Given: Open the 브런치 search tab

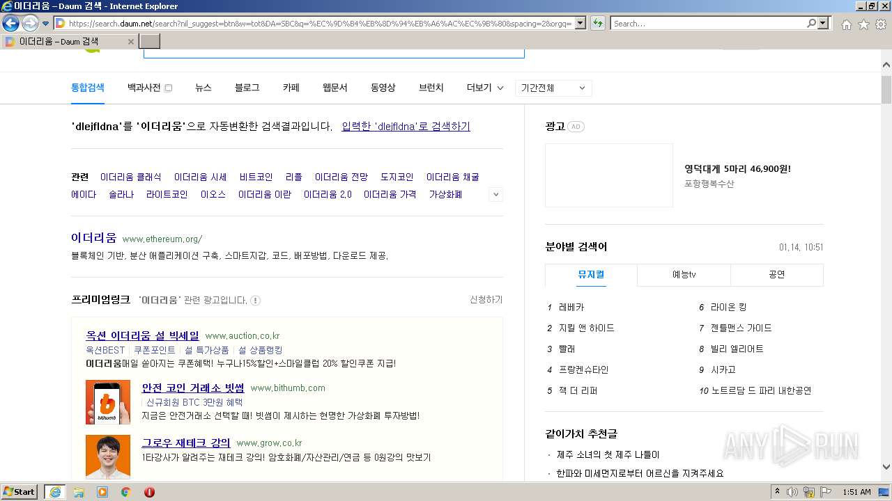Looking at the screenshot, I should click(431, 88).
